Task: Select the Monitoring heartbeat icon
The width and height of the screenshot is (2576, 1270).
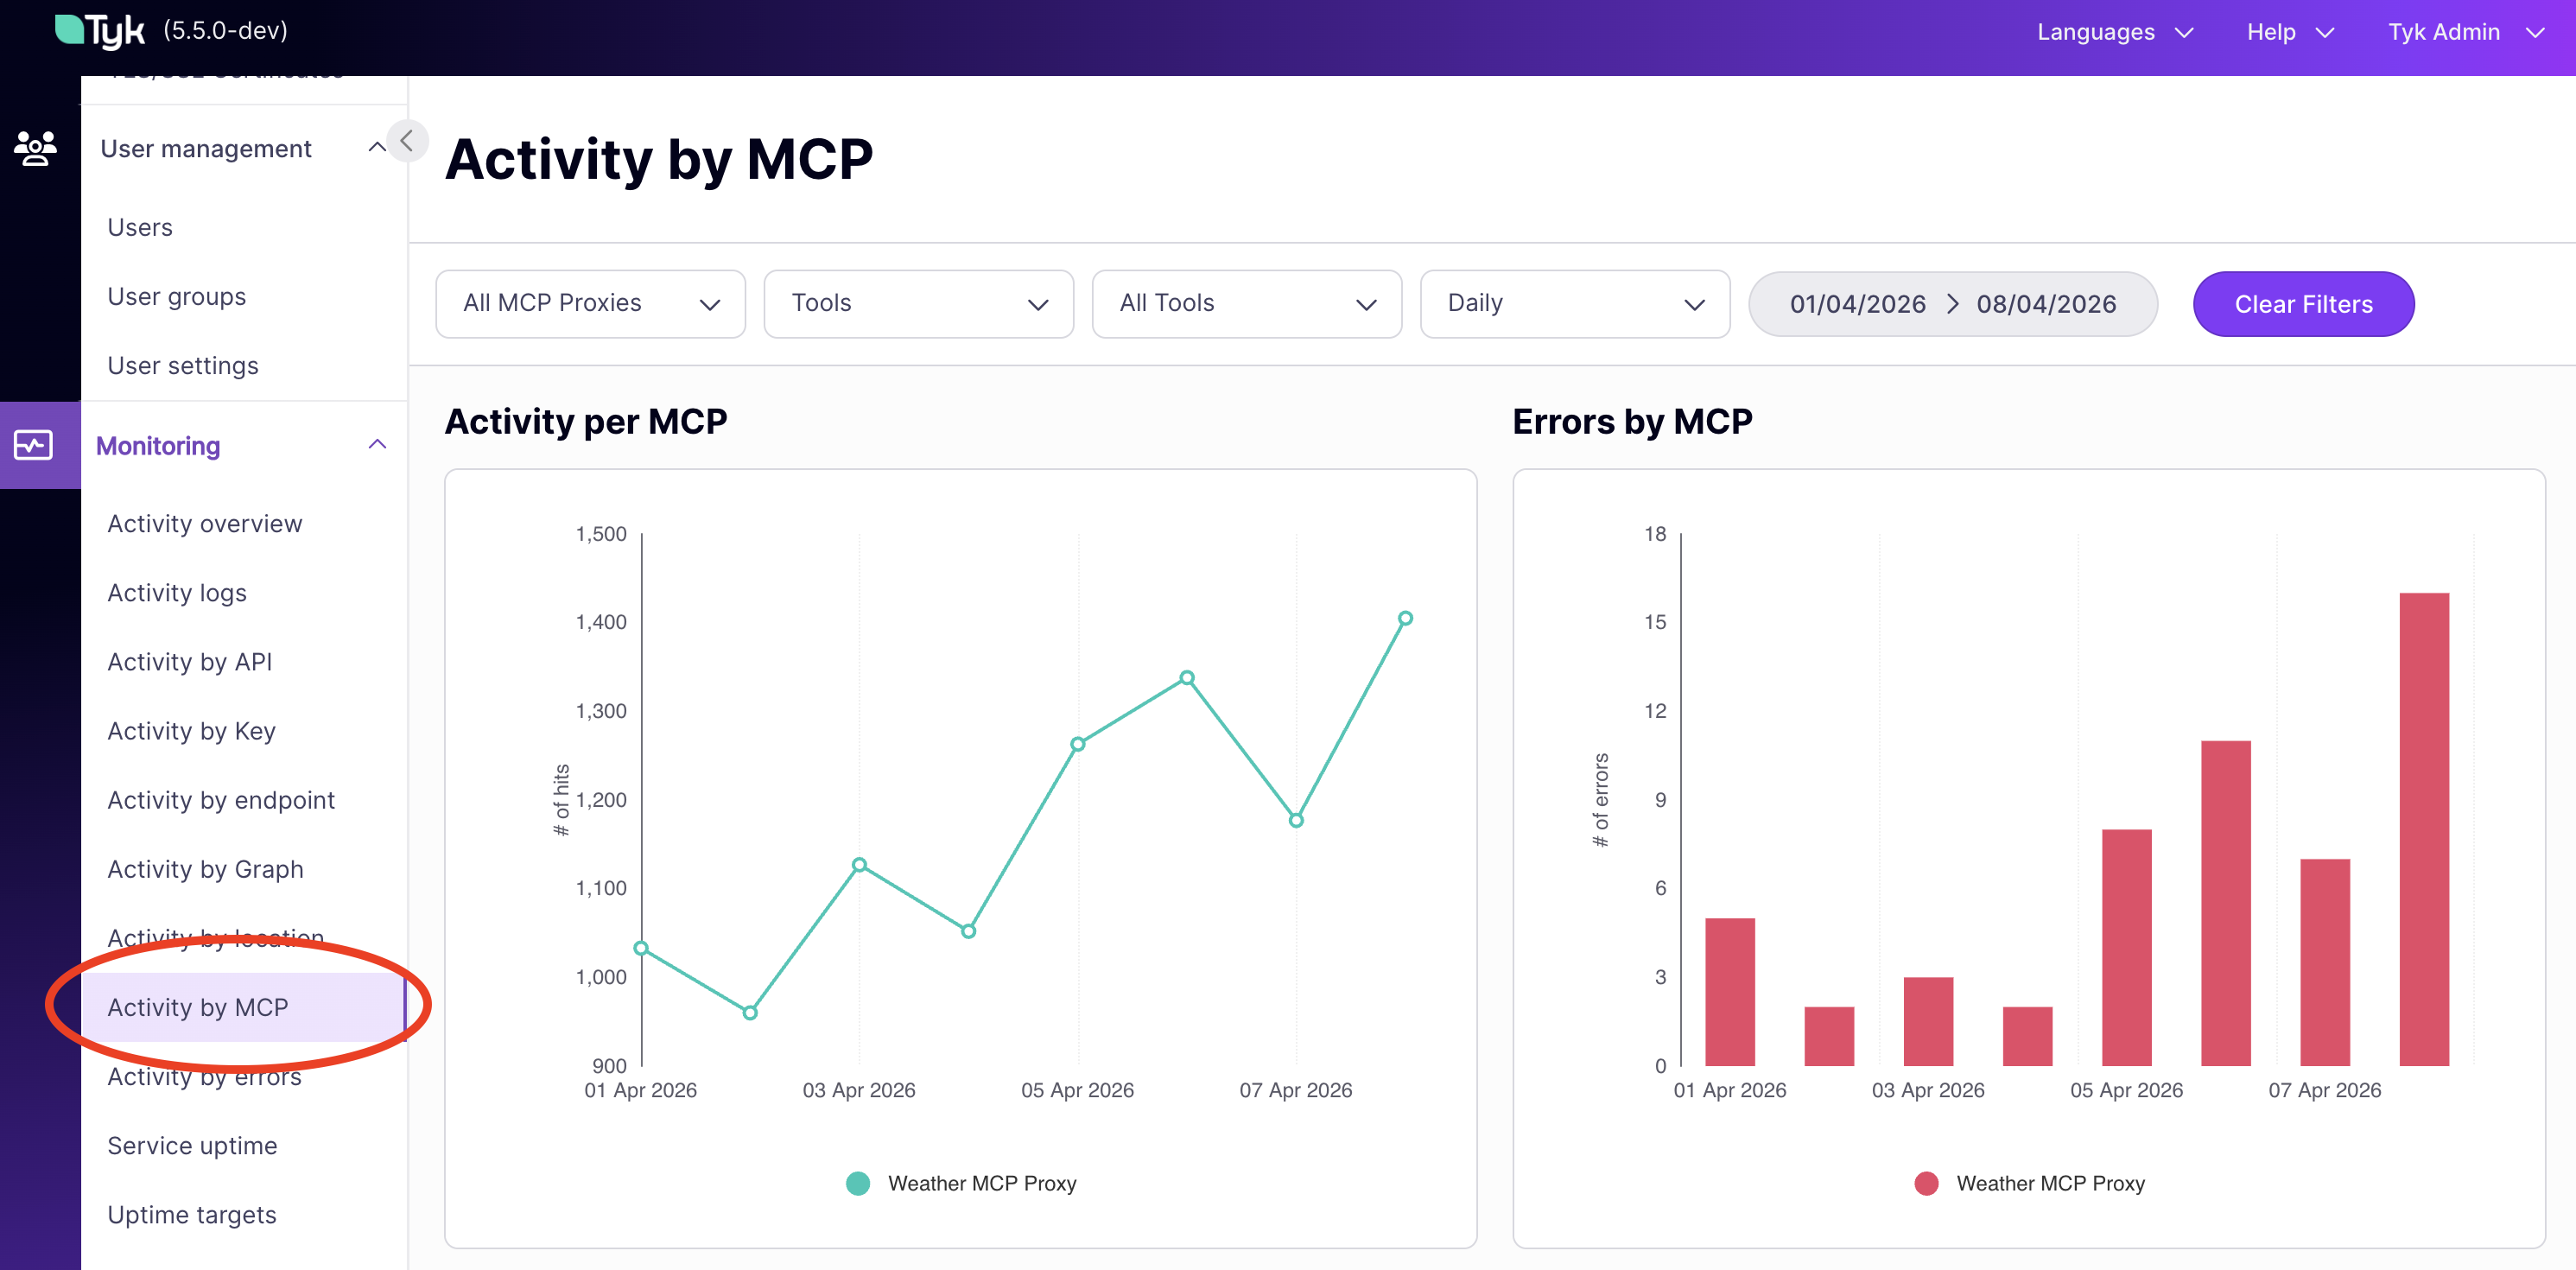Action: click(x=33, y=445)
